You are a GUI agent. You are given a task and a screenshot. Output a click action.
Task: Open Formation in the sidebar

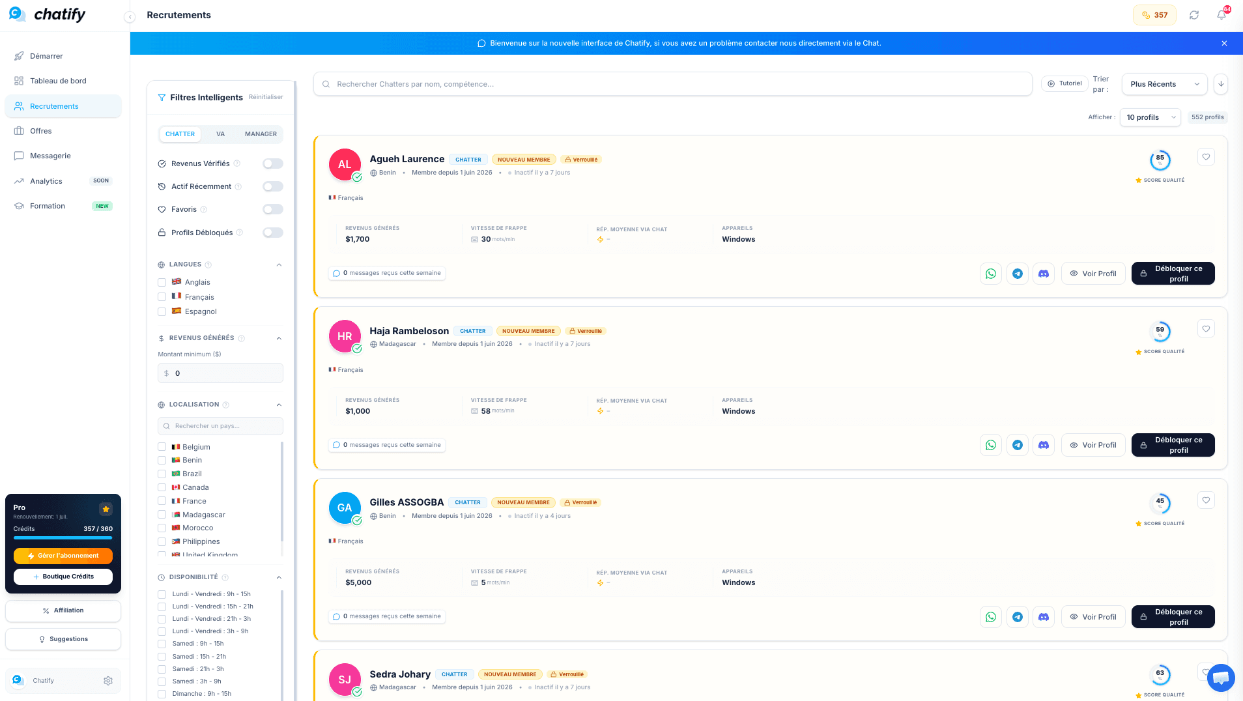click(x=63, y=206)
